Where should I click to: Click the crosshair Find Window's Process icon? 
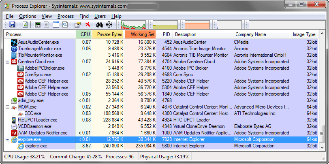[109, 25]
